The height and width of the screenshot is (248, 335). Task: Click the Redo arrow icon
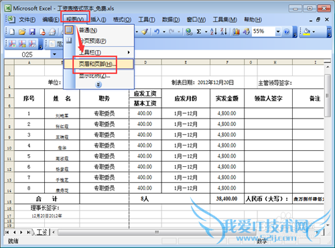[x=172, y=32]
